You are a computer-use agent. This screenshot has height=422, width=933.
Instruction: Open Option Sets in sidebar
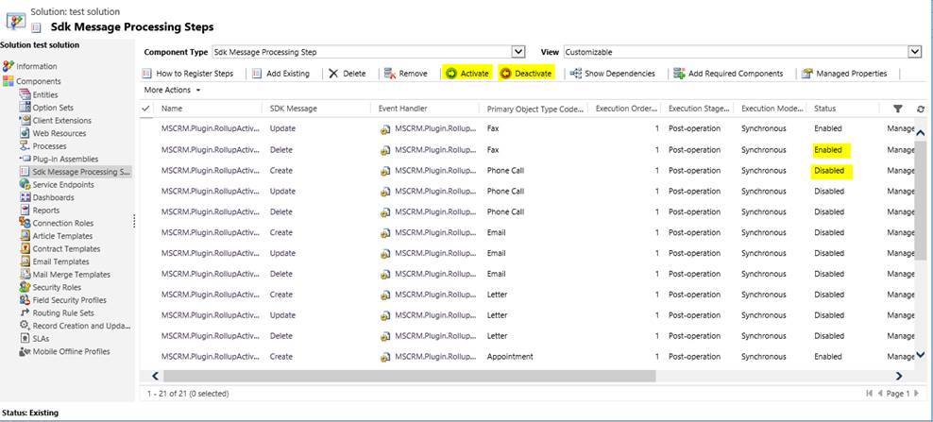(53, 108)
